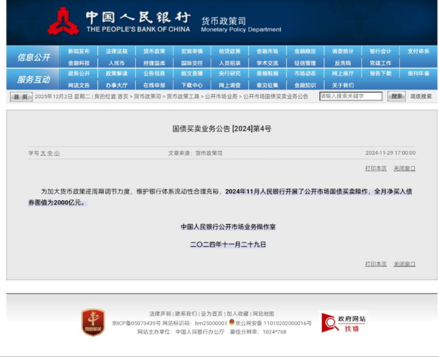Open the 网站地图 footer link
This screenshot has height=357, width=439.
[264, 314]
